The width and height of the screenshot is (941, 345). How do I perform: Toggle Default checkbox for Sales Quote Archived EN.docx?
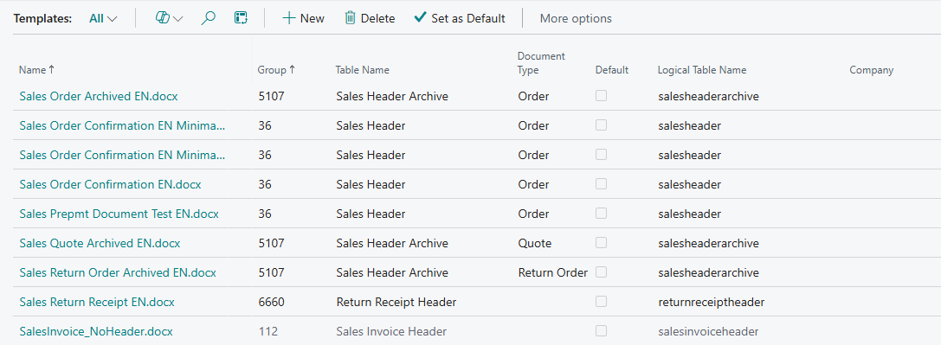601,243
